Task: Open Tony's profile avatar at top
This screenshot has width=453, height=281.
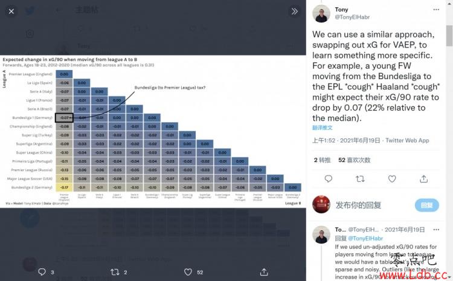Action: (321, 13)
